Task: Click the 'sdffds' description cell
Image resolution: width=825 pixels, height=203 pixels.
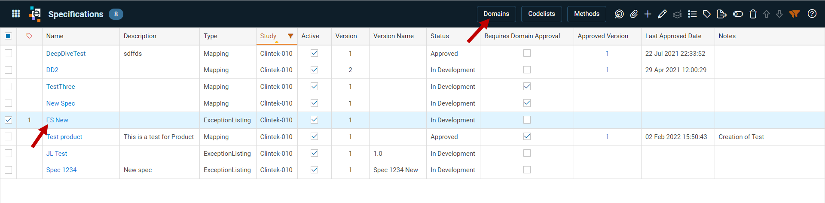Action: [x=133, y=54]
